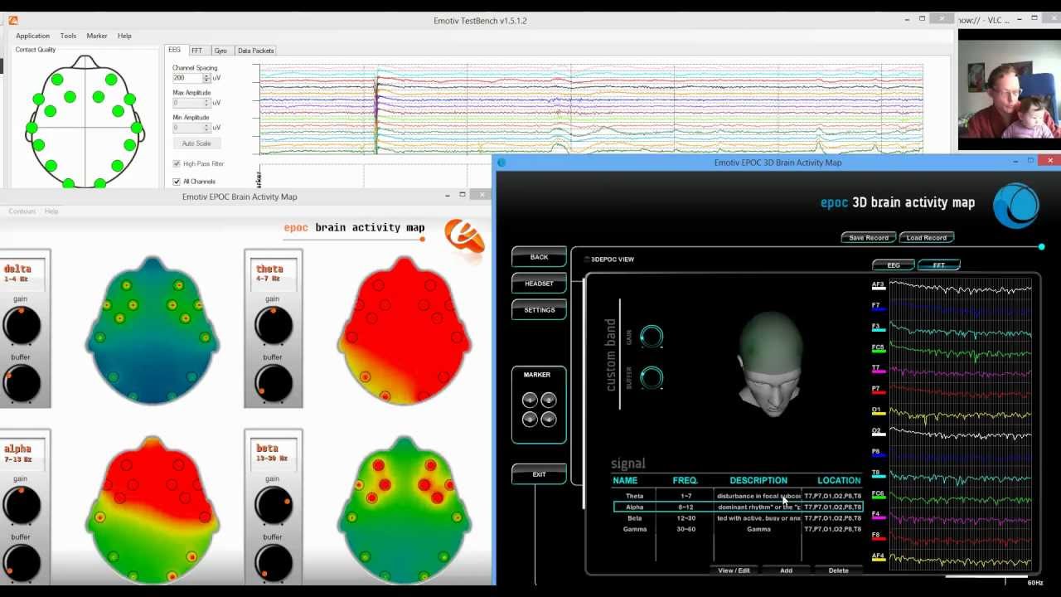Select the Alpha row in signal table
The image size is (1061, 597).
pos(737,507)
